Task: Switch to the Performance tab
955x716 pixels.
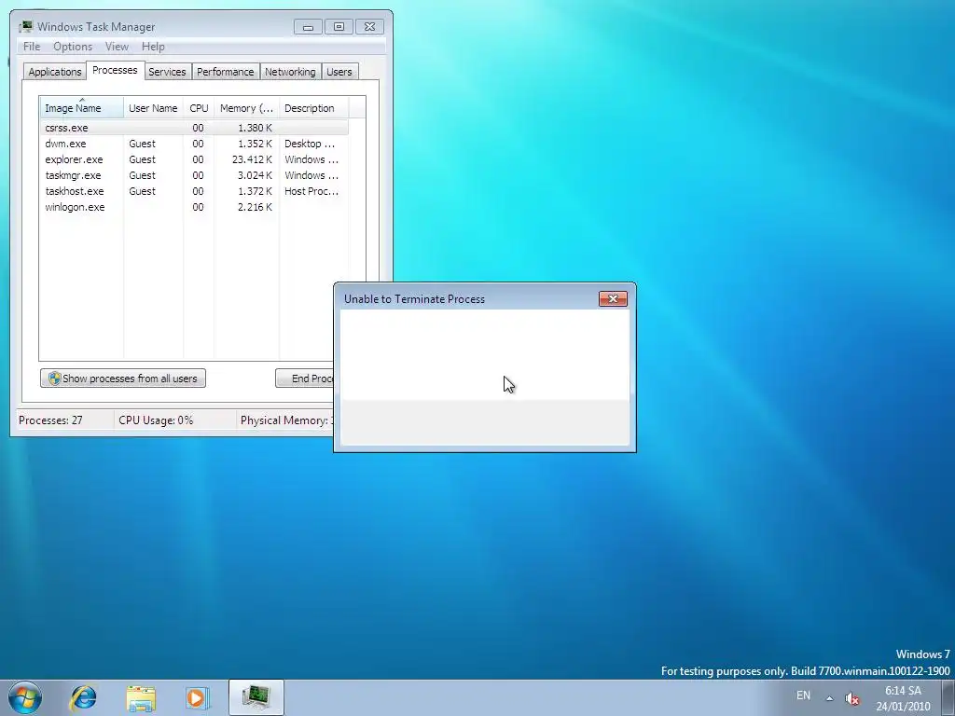Action: click(226, 72)
